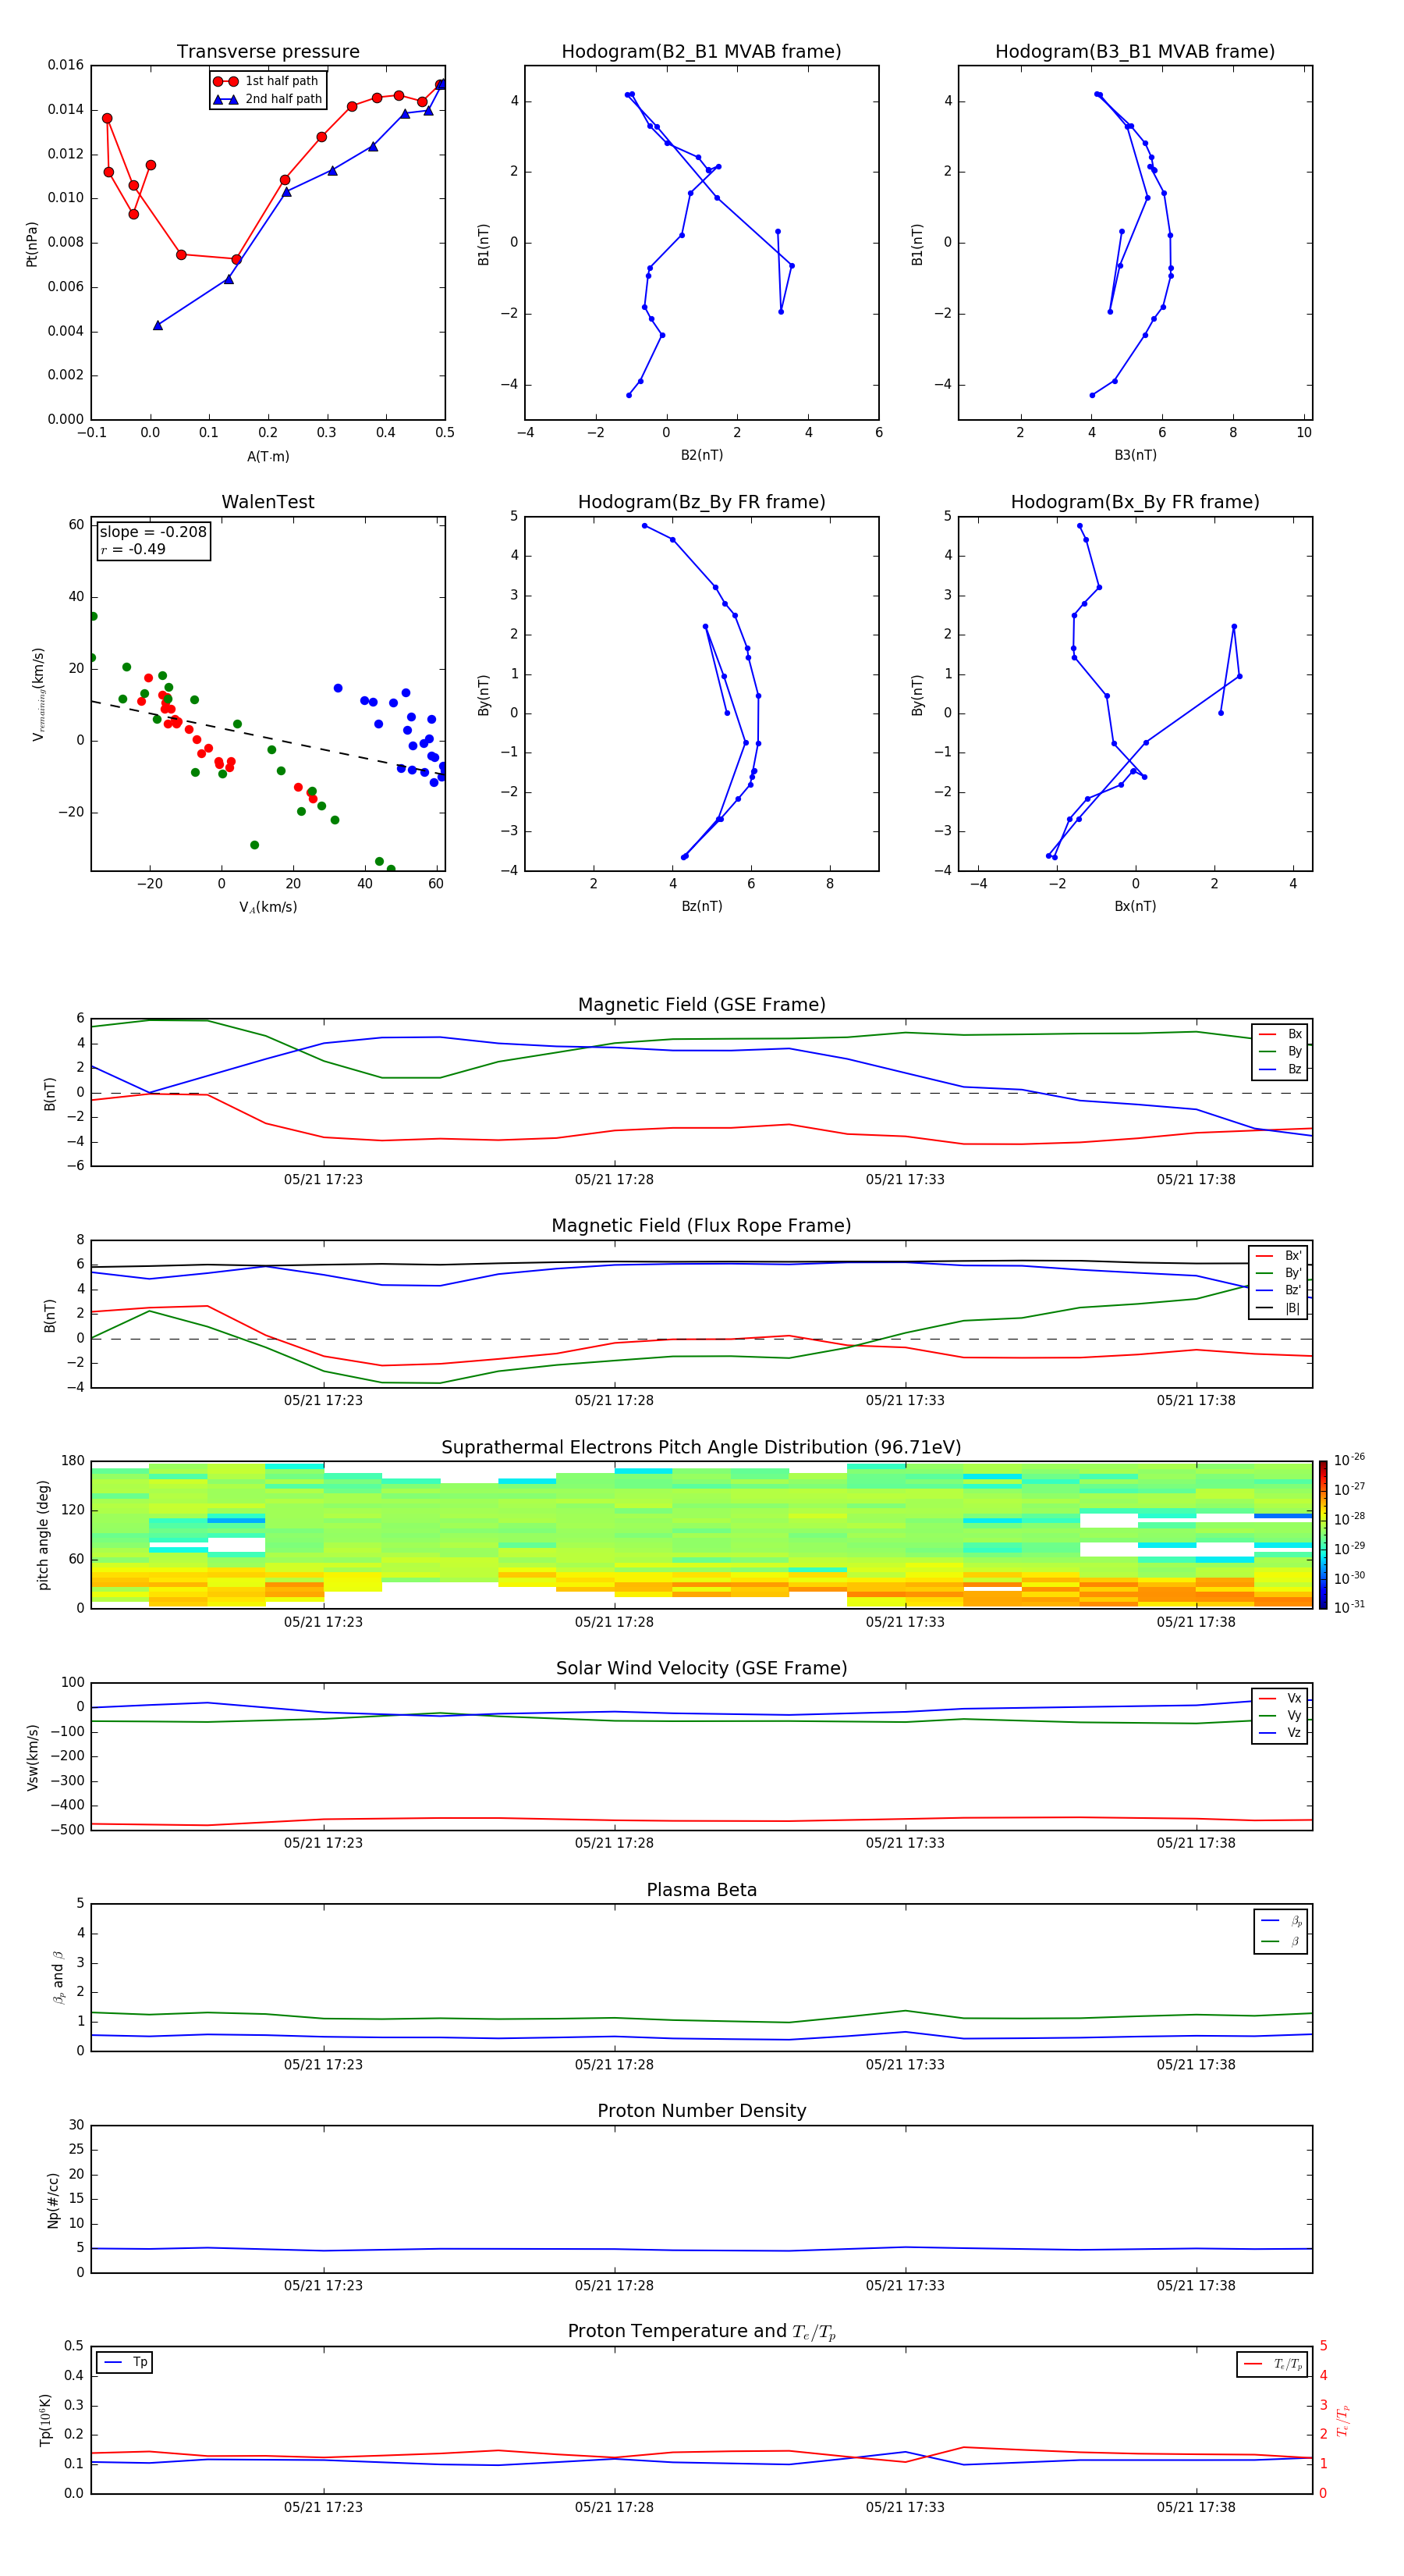The height and width of the screenshot is (2576, 1404).
Task: Click the 'Solar Wind Velocity (GSE Frame)' title
Action: 701,1668
